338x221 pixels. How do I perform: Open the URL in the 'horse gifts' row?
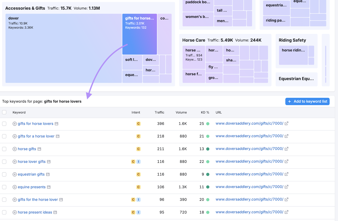point(249,149)
